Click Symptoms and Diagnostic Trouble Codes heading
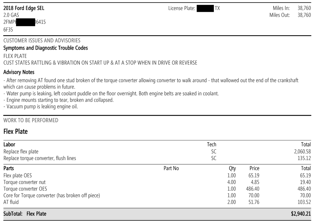 46,48
